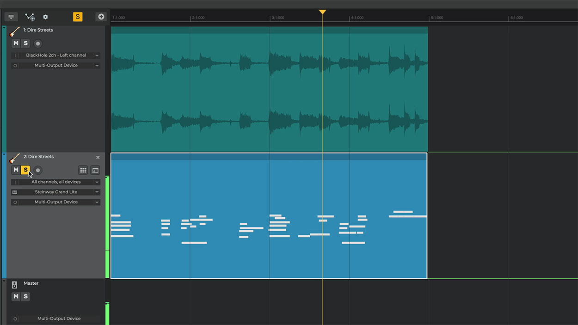The image size is (578, 325).
Task: Click the Master track speaker icon
Action: click(x=14, y=285)
